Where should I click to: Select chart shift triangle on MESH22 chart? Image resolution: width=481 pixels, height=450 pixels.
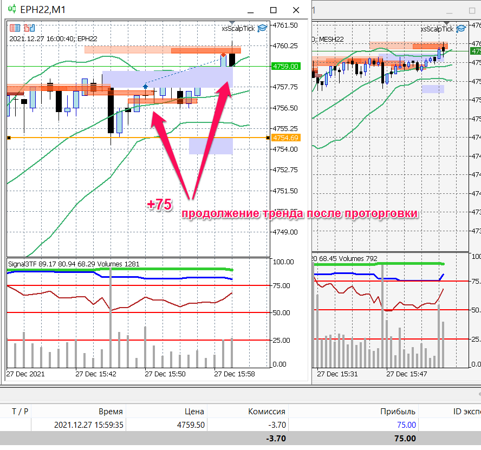coord(447,23)
